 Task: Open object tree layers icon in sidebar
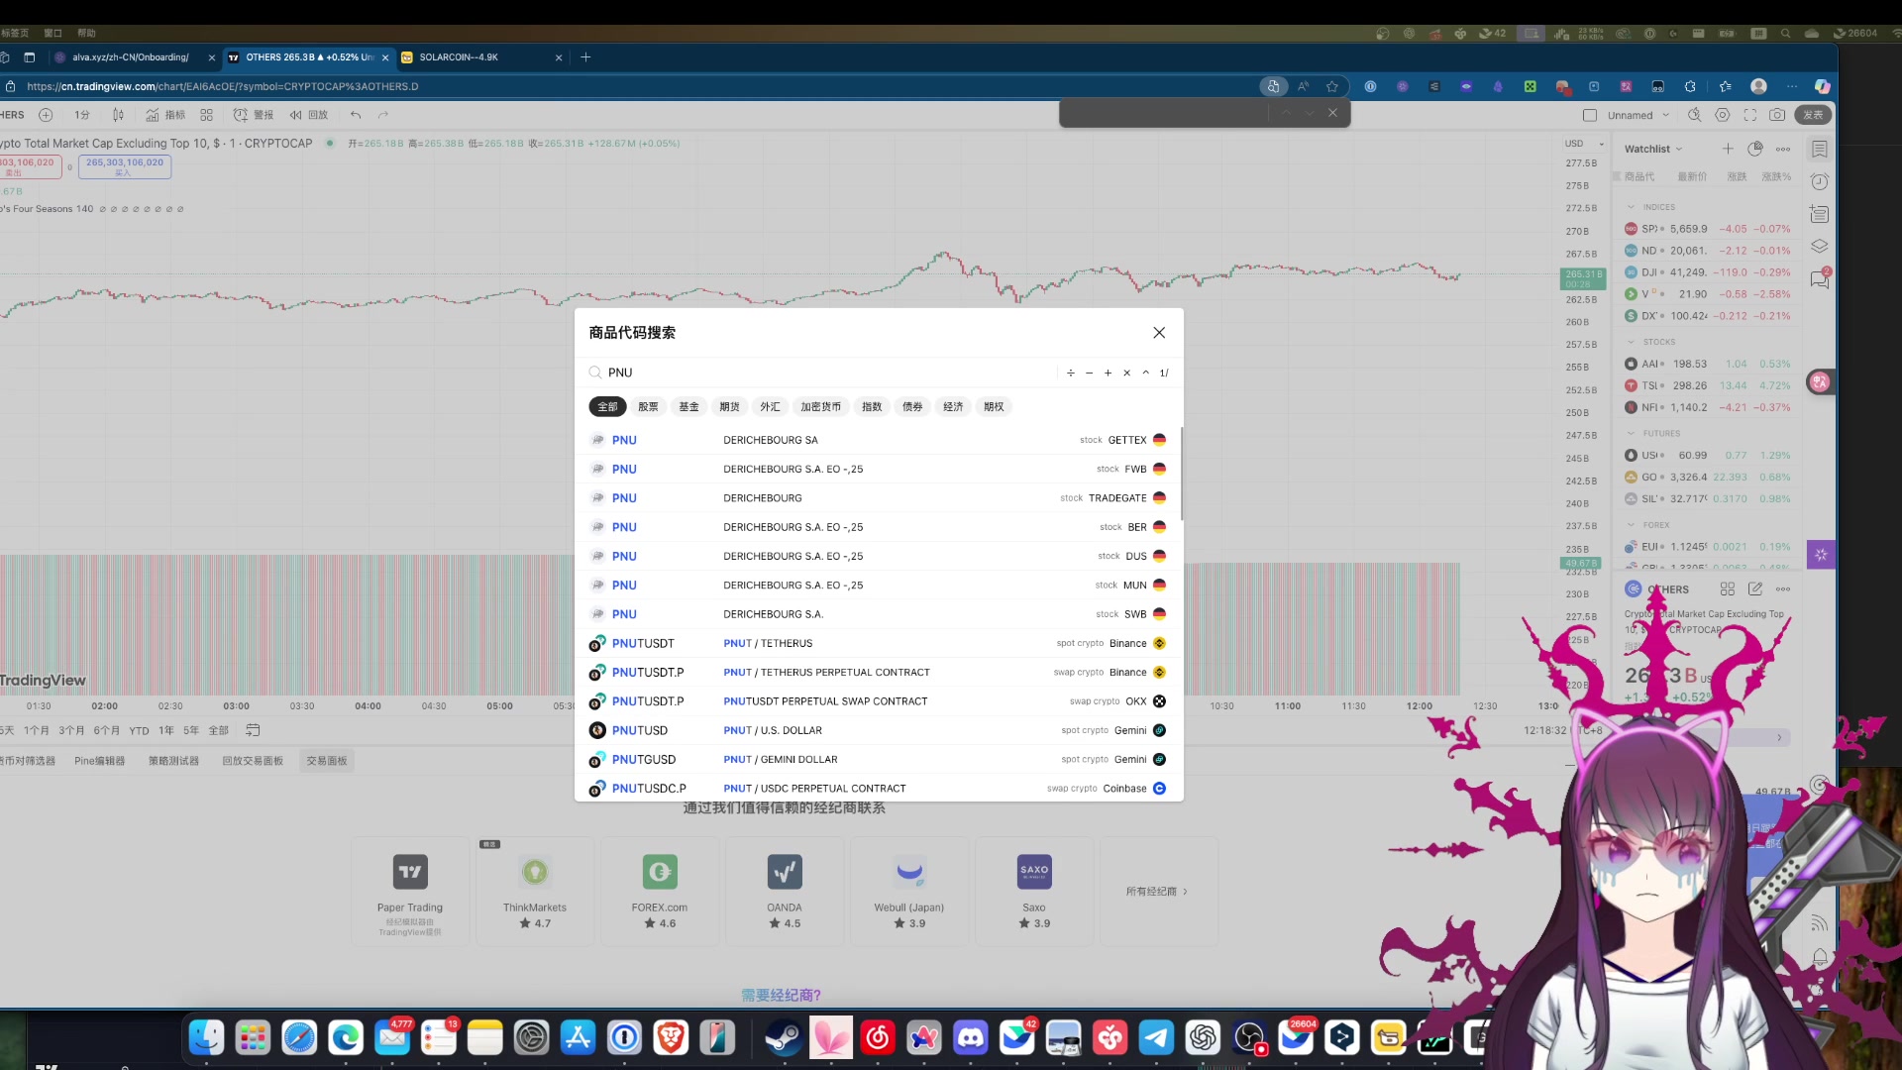[x=1820, y=246]
